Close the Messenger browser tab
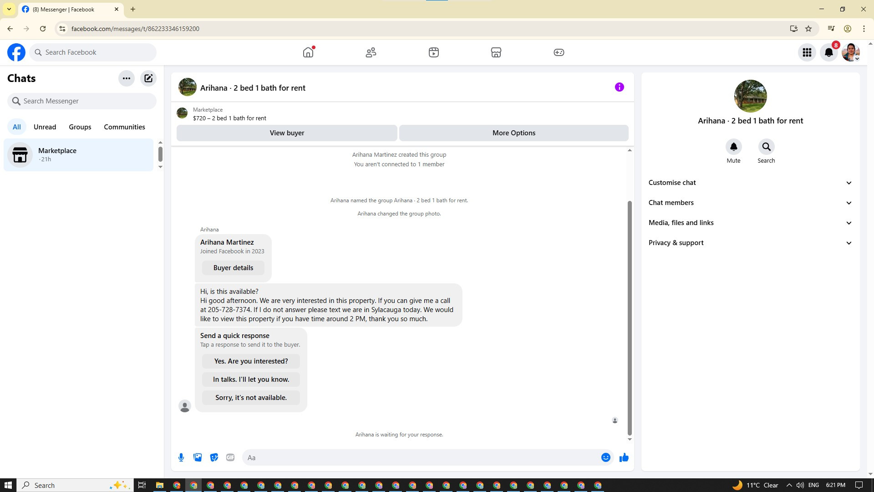 117,9
